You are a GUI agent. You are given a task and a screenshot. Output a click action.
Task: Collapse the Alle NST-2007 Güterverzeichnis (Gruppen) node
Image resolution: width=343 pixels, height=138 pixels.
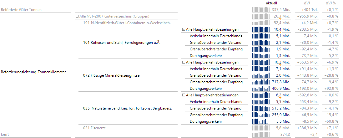coord(77,16)
